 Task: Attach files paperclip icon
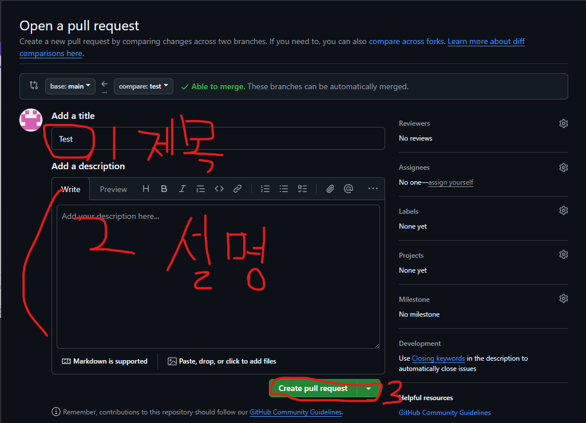click(x=330, y=189)
